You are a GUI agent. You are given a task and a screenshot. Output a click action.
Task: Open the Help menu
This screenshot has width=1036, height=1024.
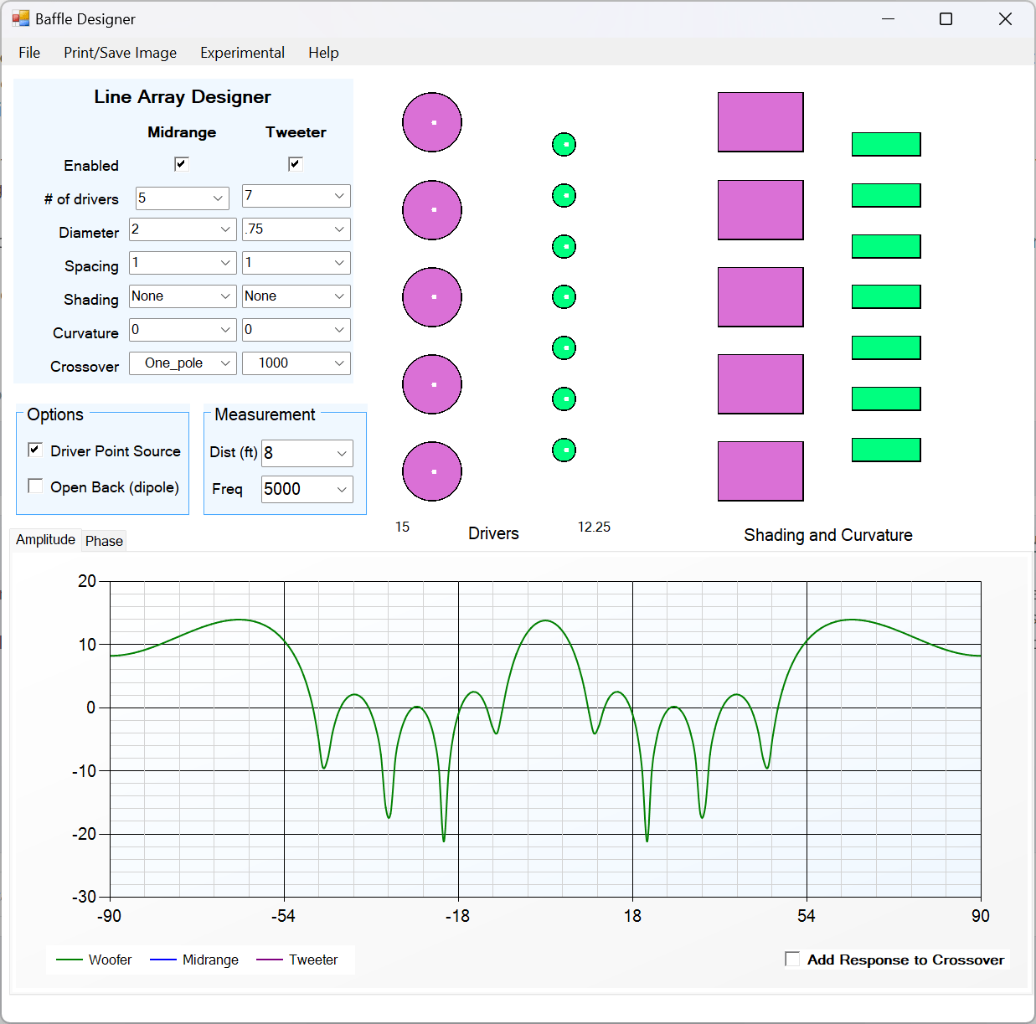coord(323,53)
